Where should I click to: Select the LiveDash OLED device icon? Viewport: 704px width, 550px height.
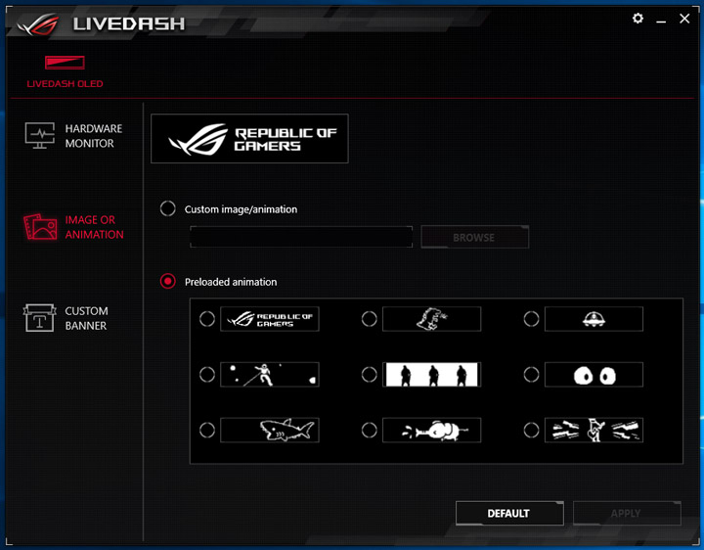click(65, 63)
